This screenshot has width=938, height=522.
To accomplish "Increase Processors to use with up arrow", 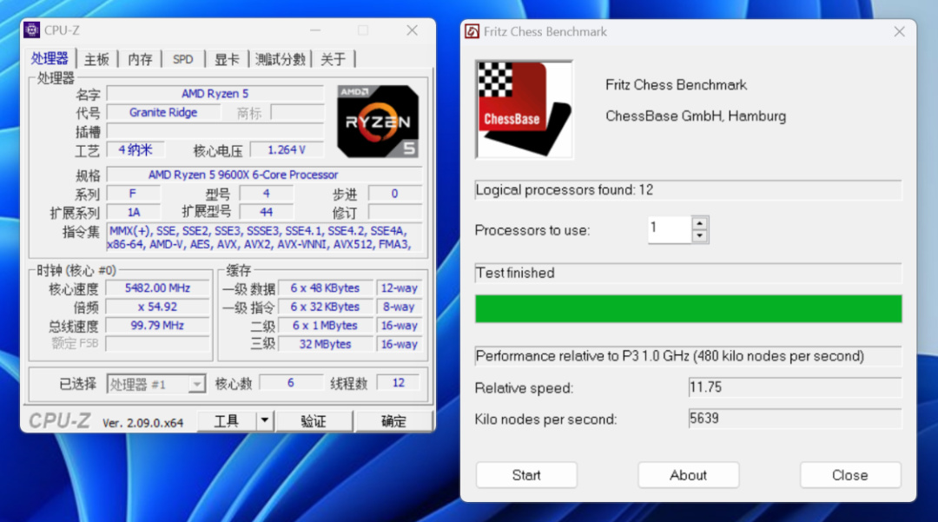I will click(699, 223).
